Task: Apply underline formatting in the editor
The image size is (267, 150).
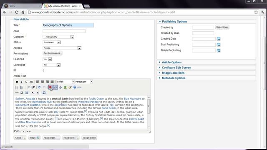Action: tap(26, 82)
